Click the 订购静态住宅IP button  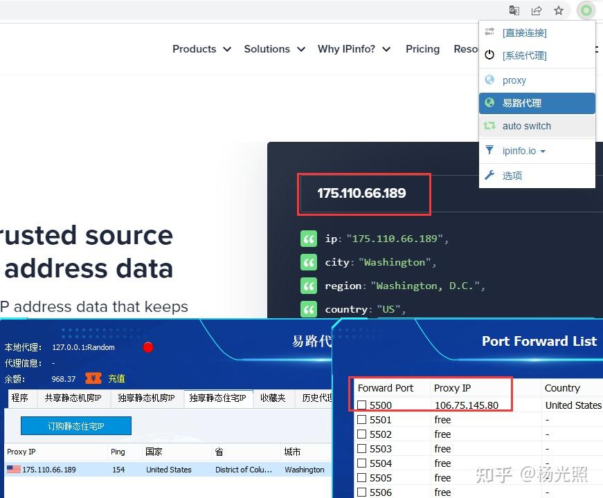75,425
